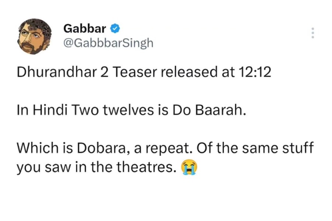332x221 pixels.
Task: Click the crying emoji ending the tweet
Action: tap(189, 168)
